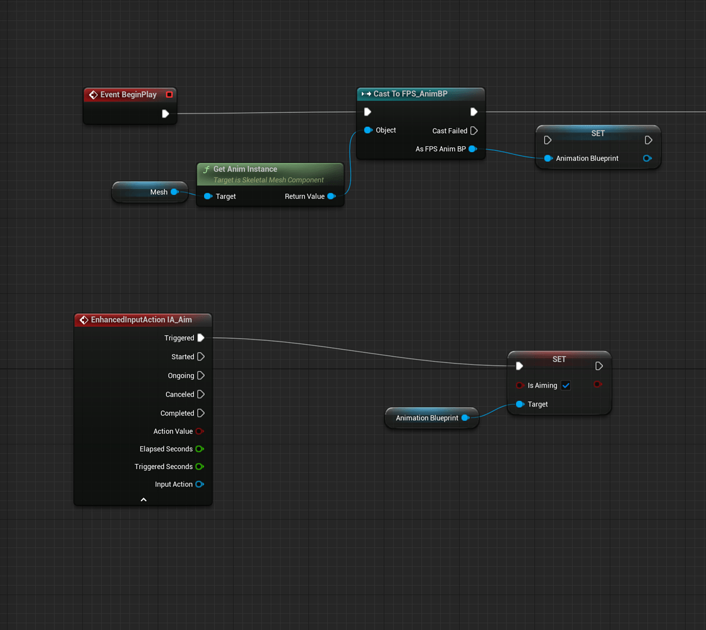Click the Started exec pin

coord(201,357)
